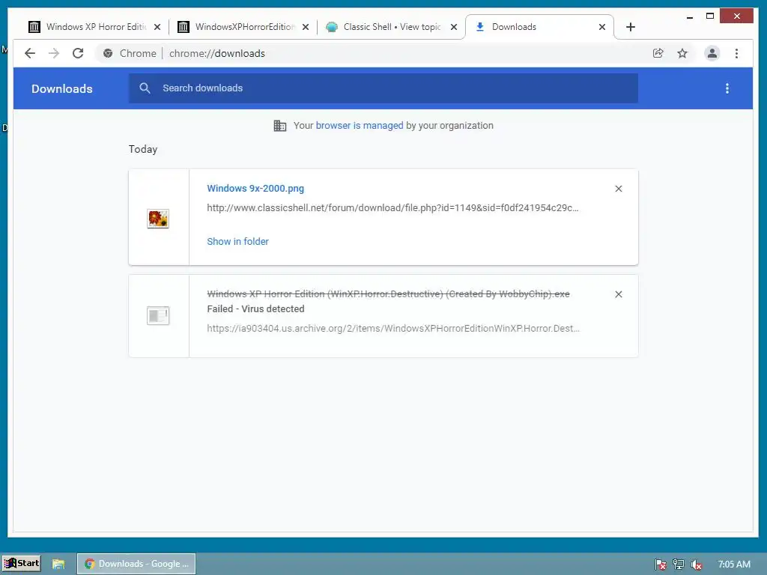Focus the Search downloads field

(383, 88)
